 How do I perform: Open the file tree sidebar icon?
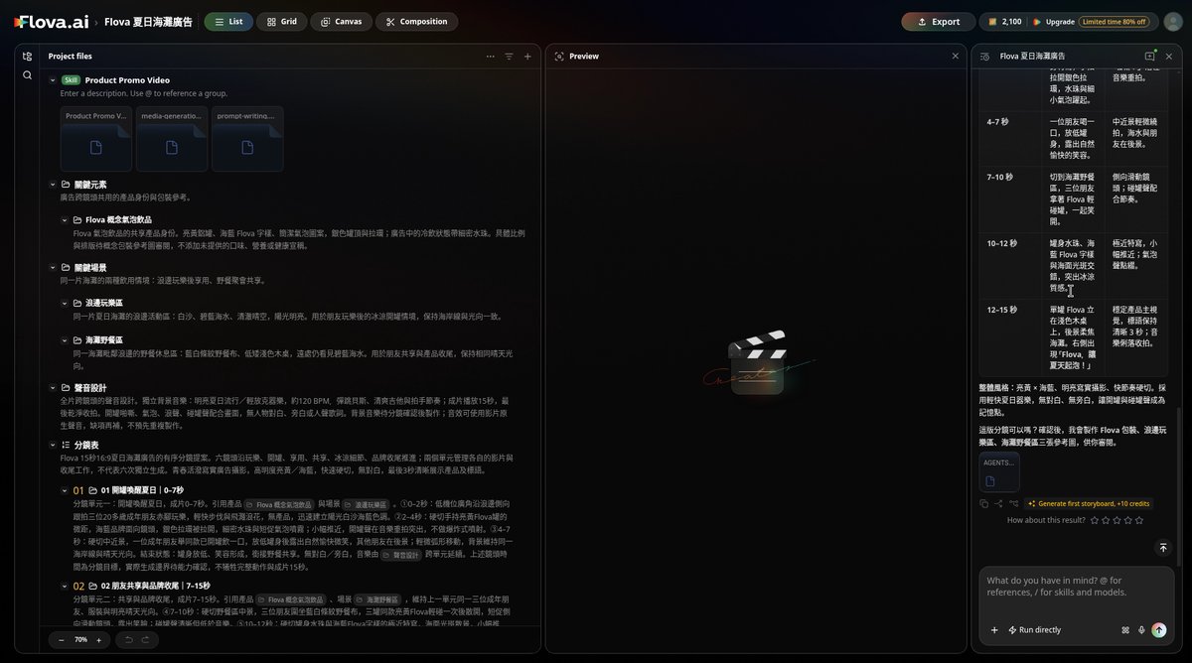pyautogui.click(x=27, y=57)
